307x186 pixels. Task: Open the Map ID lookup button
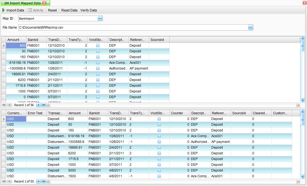coord(100,19)
